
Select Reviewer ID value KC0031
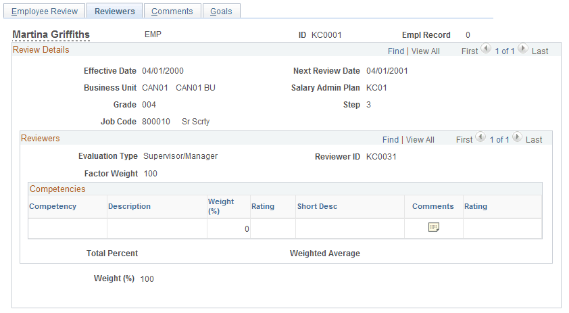click(381, 157)
